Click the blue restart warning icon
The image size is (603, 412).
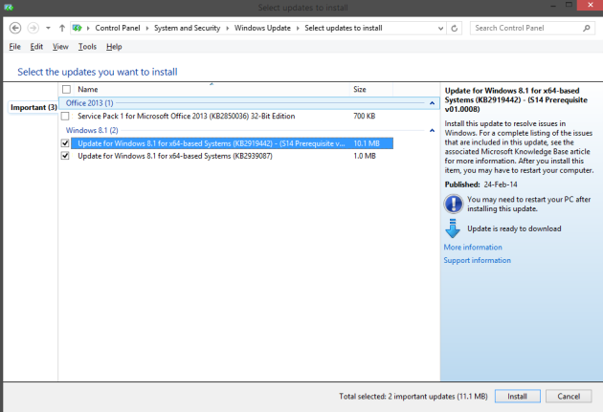click(454, 204)
